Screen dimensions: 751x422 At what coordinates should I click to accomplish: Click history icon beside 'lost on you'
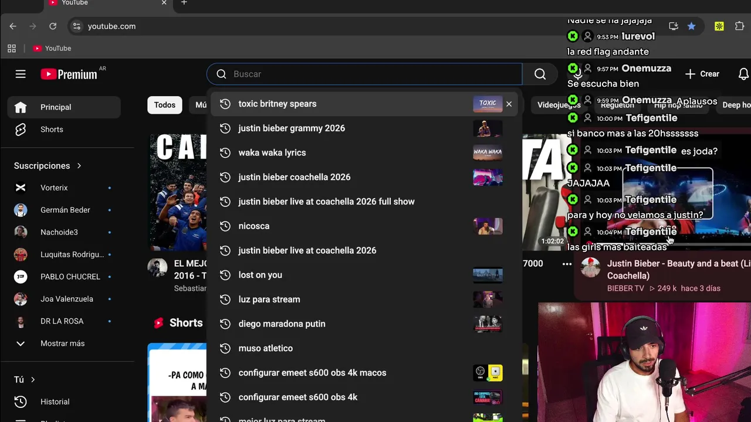225,275
